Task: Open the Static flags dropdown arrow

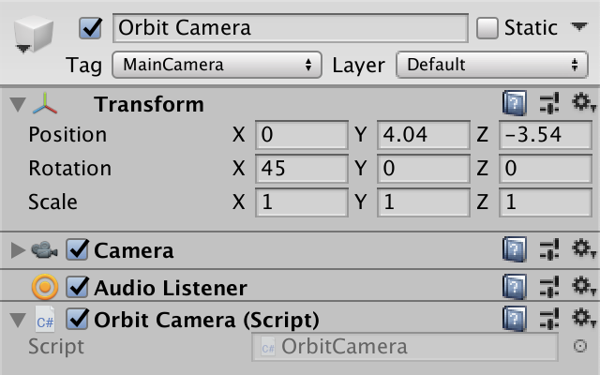Action: pyautogui.click(x=578, y=27)
